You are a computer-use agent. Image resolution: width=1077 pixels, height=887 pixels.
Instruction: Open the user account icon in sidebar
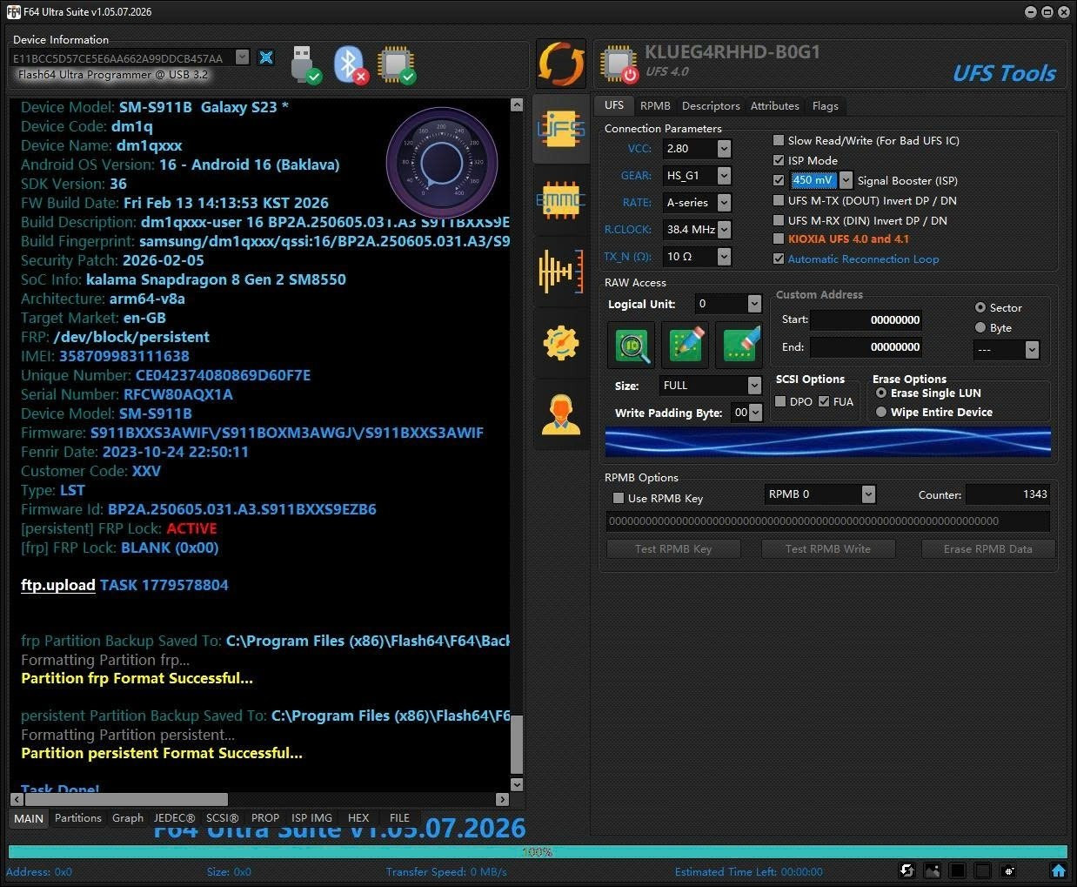[x=561, y=414]
